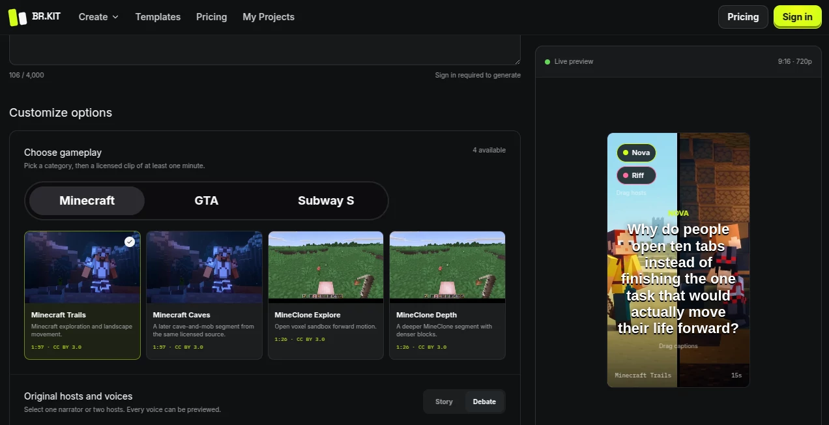
Task: Open My Projects page
Action: 269,17
